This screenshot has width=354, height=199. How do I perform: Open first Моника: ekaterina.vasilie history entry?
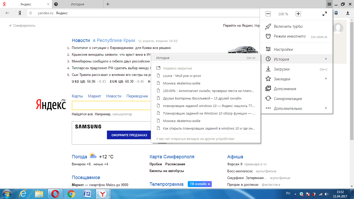tap(206, 83)
